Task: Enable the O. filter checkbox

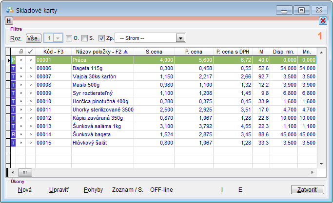Action: coord(69,38)
